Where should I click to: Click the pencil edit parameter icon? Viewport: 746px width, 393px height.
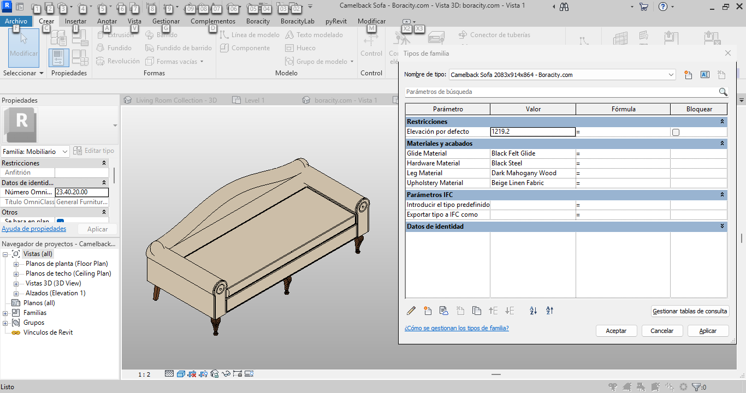(411, 311)
